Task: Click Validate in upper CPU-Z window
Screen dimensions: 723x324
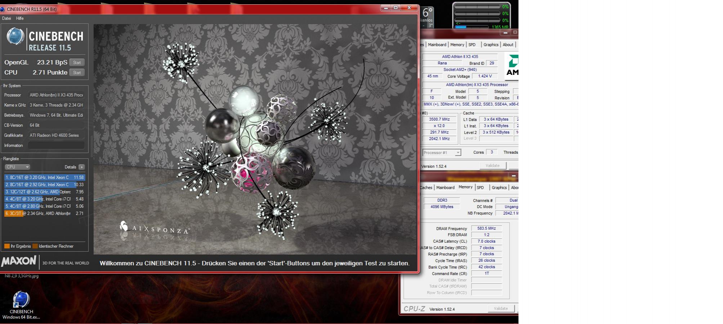Action: (x=492, y=166)
